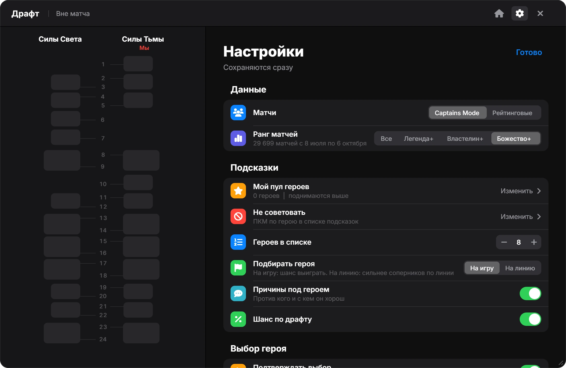
Task: Click draft slot 6 for Силы Света
Action: tap(66, 119)
